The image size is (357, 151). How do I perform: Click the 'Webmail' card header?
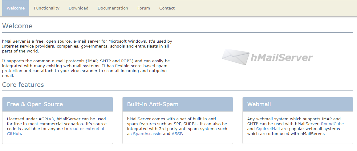tap(298, 104)
